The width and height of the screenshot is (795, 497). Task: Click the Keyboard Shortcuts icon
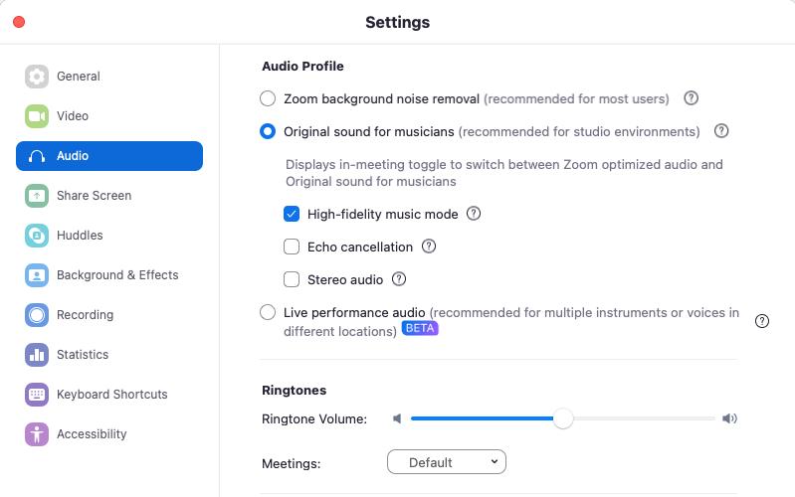37,395
